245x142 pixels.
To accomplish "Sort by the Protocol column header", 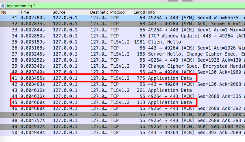I will (x=121, y=12).
